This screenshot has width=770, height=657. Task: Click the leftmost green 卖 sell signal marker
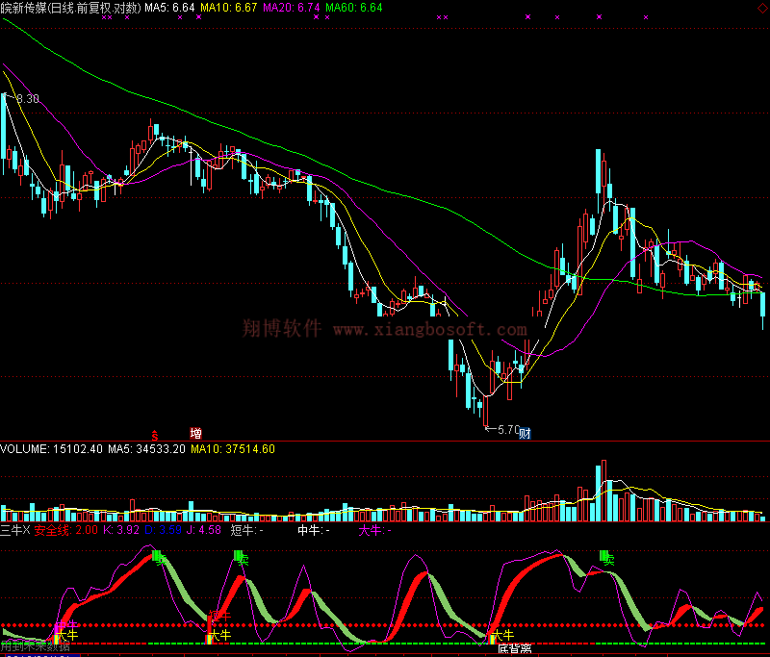point(159,557)
